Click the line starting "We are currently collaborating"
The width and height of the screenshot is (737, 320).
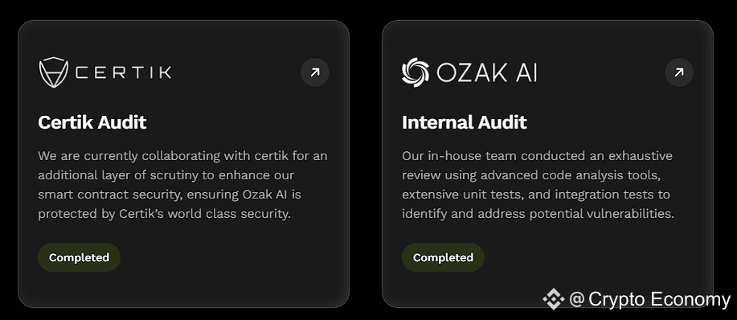(x=182, y=155)
